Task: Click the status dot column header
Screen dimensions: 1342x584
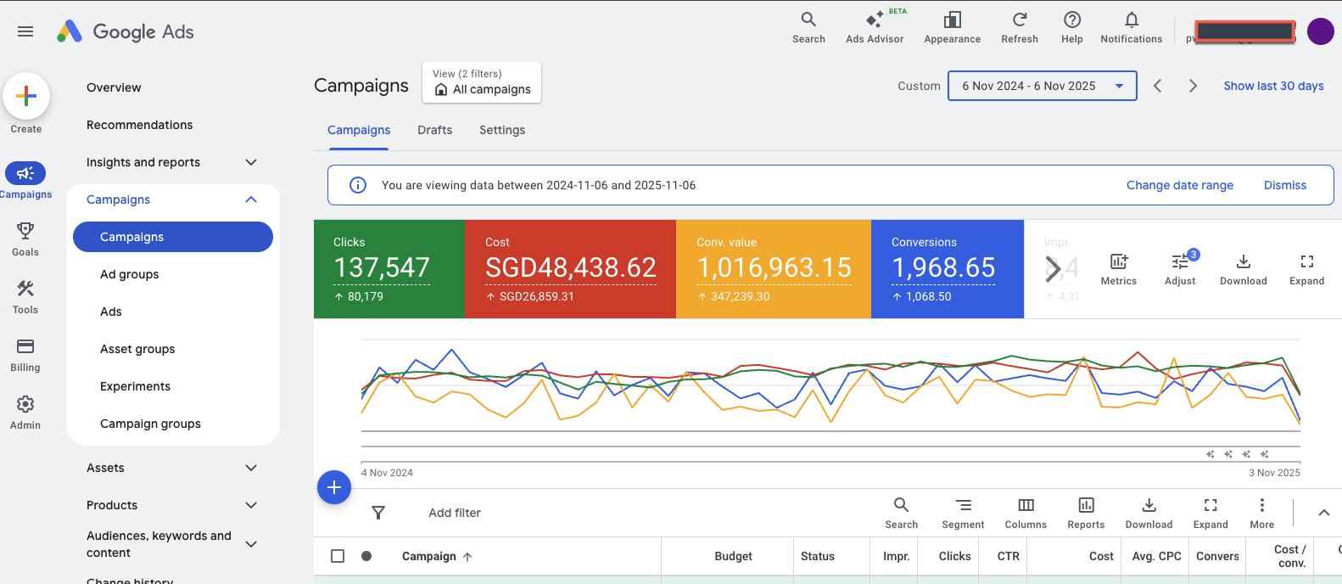Action: pos(366,556)
